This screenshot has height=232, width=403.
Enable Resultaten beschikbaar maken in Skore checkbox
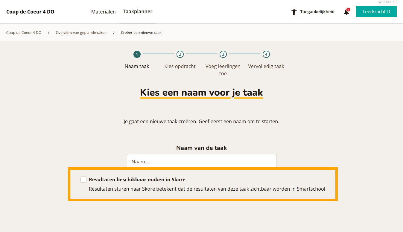(x=83, y=180)
